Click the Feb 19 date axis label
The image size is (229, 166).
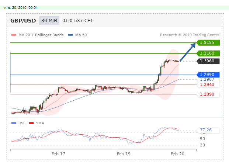124,154
